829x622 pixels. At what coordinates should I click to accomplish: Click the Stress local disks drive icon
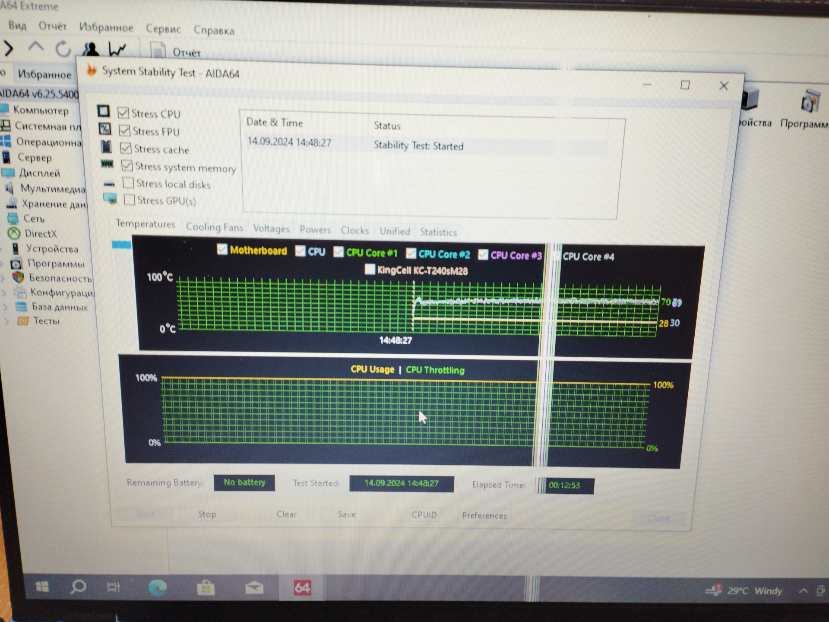point(109,184)
